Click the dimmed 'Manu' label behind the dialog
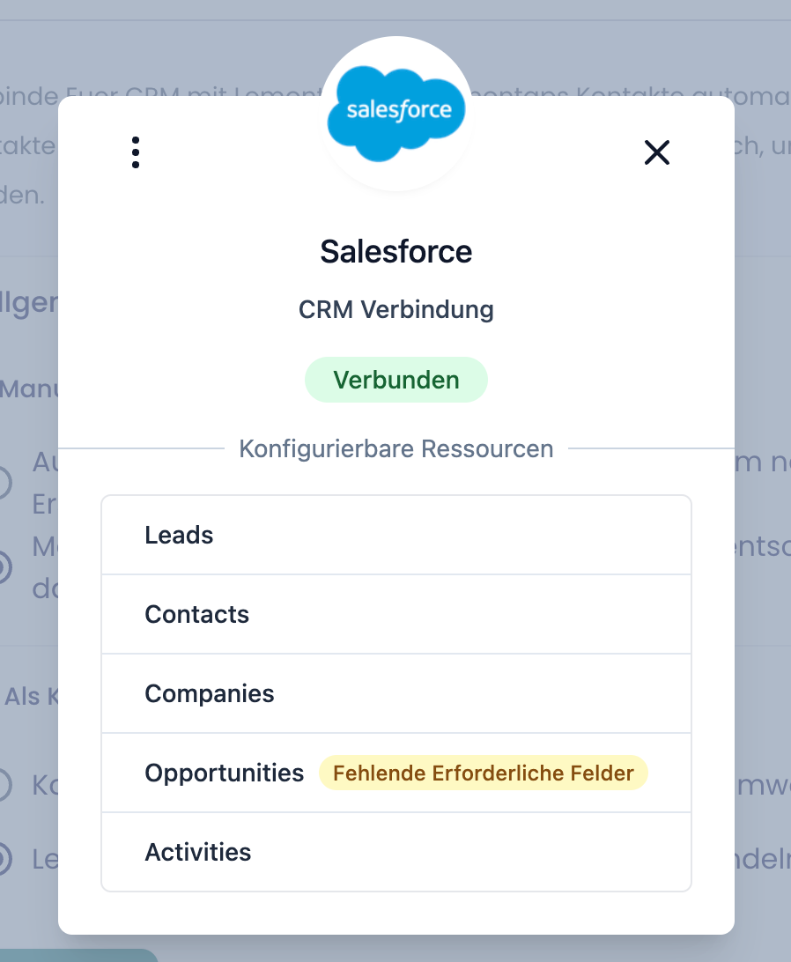The image size is (791, 962). [28, 388]
